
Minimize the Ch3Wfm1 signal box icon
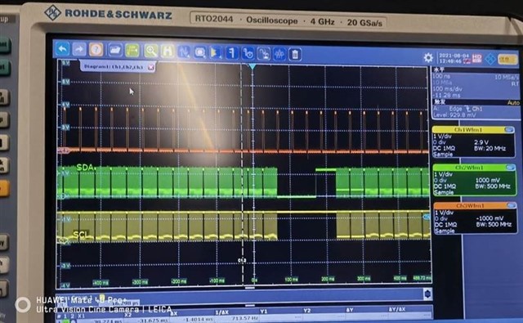[x=511, y=206]
